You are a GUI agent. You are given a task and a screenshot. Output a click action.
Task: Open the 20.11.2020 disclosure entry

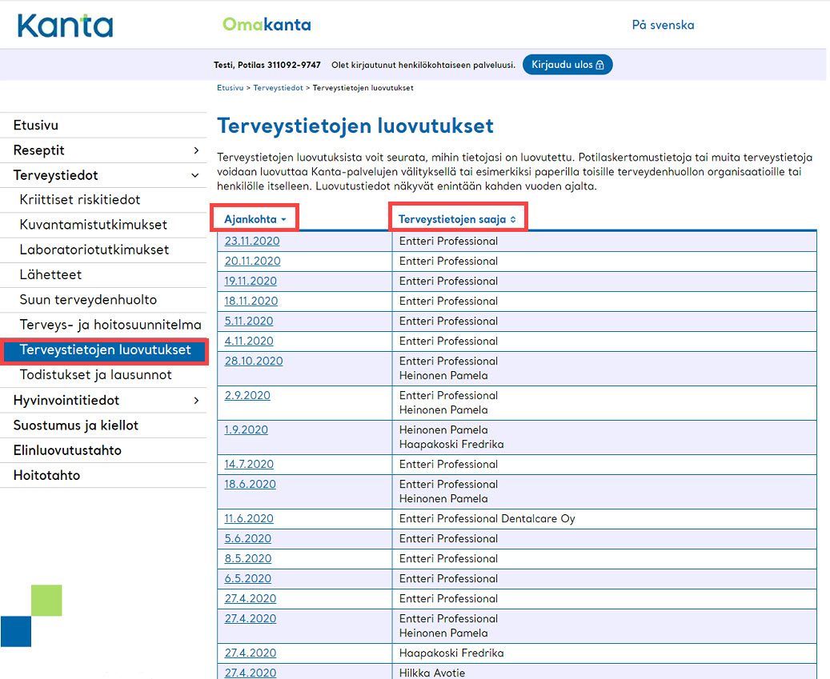coord(252,262)
